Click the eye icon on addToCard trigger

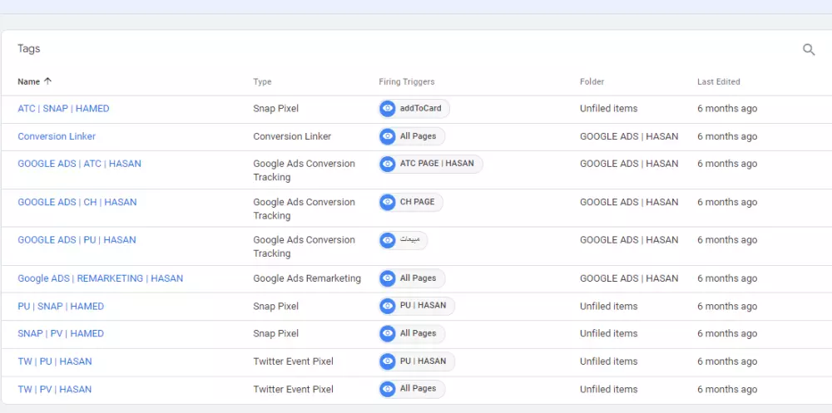pyautogui.click(x=388, y=109)
